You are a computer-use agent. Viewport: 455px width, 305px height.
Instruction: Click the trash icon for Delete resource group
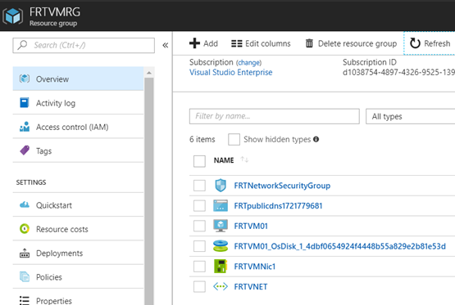(309, 43)
